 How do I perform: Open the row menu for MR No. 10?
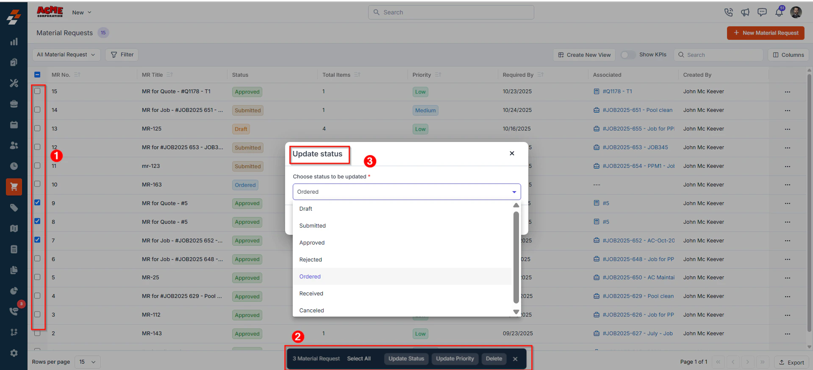[x=787, y=185]
